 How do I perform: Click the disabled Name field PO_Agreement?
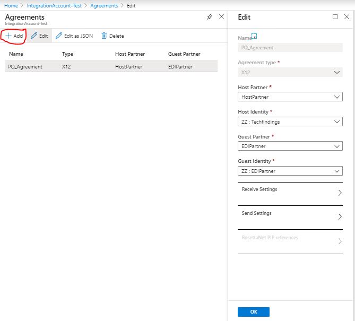tap(290, 48)
